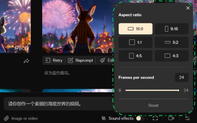
Task: Click the frames per second value box
Action: [x=181, y=77]
